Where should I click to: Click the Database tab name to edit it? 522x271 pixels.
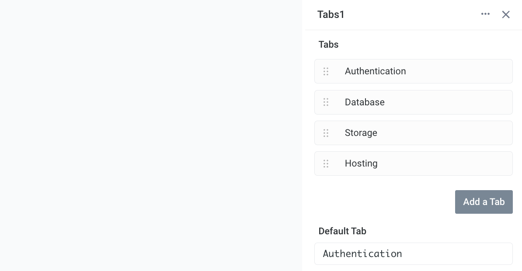click(x=365, y=102)
